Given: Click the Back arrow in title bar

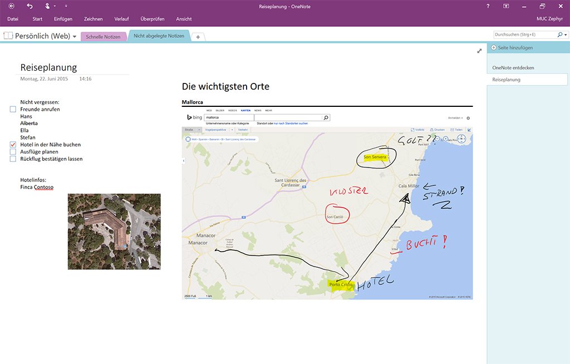Looking at the screenshot, I should click(x=12, y=6).
